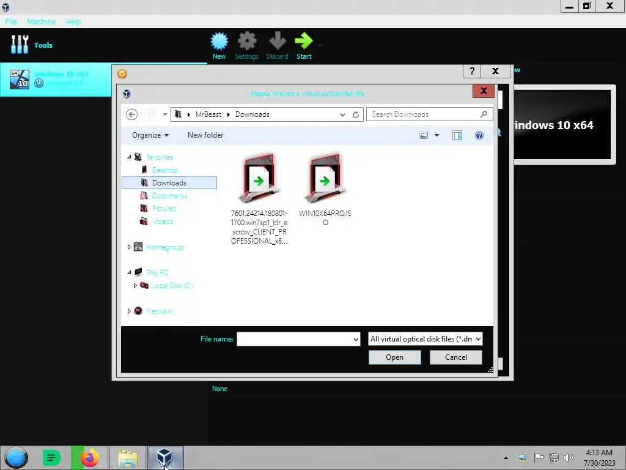The image size is (626, 470).
Task: Collapse the Favorites tree group
Action: (x=129, y=157)
